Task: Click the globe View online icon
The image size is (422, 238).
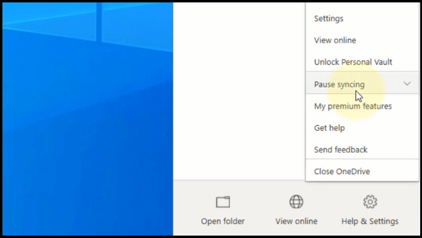Action: coord(297,202)
